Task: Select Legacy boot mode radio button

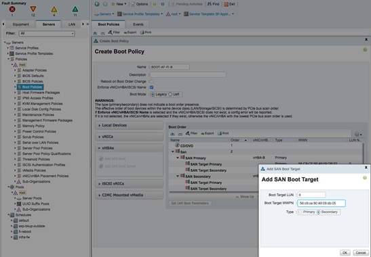Action: click(x=153, y=95)
